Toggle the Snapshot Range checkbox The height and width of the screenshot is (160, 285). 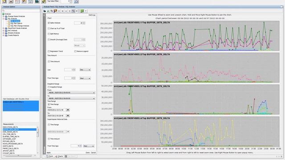pyautogui.click(x=49, y=87)
